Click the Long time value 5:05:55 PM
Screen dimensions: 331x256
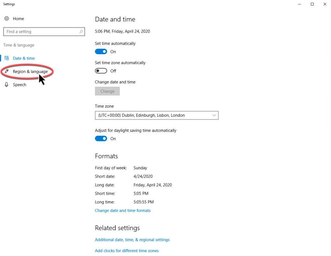pyautogui.click(x=144, y=202)
